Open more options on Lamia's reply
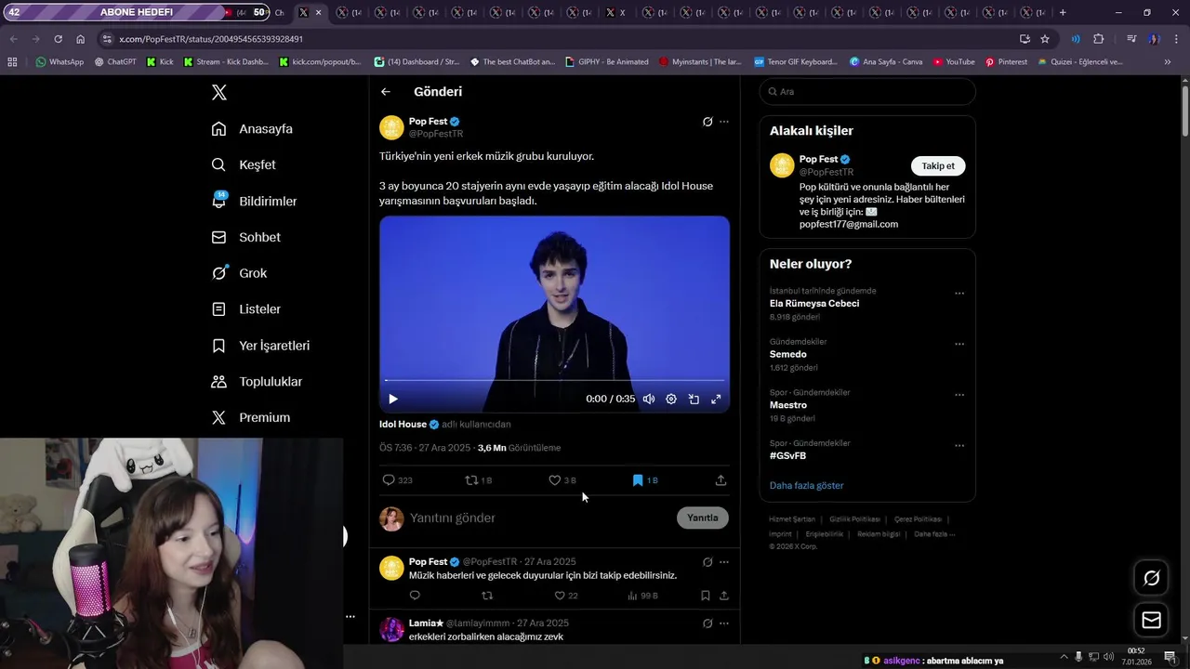 [724, 623]
